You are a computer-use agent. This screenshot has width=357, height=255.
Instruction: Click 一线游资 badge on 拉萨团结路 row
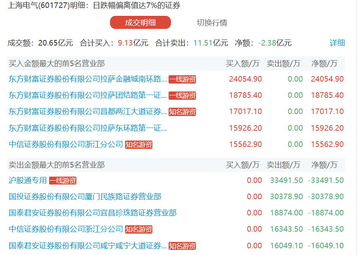pyautogui.click(x=182, y=95)
